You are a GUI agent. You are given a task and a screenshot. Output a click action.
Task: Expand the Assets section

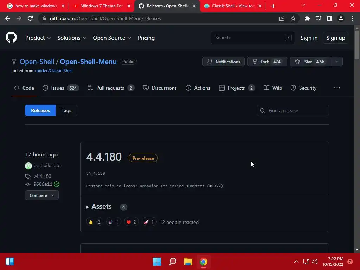99,207
